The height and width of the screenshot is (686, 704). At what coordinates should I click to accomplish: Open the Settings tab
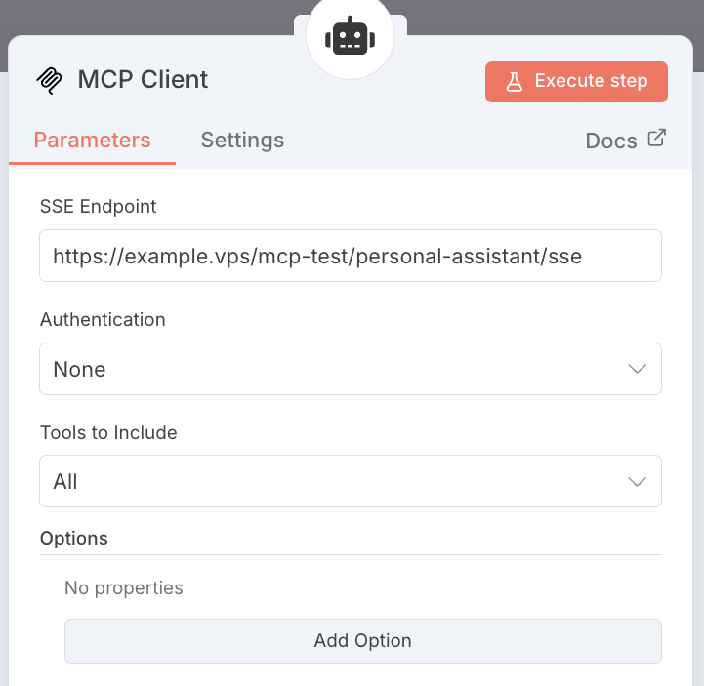242,141
